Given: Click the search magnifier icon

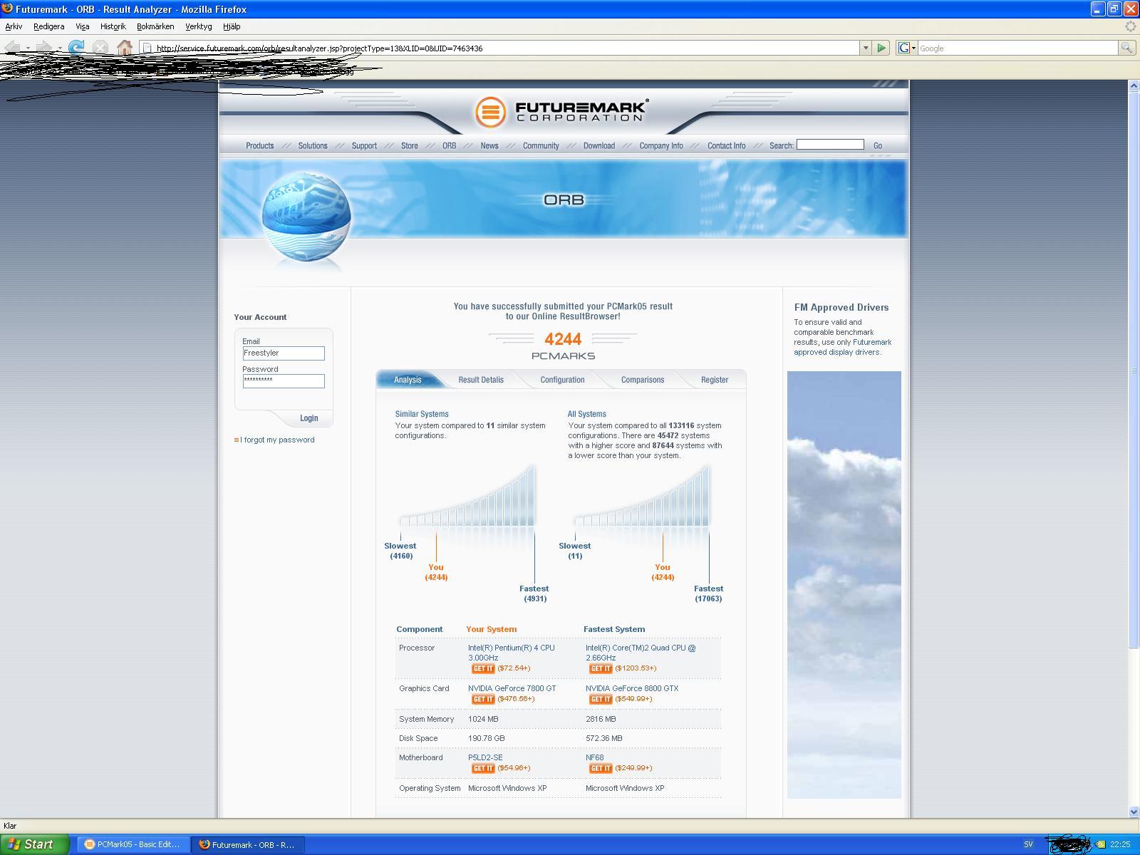Looking at the screenshot, I should coord(1126,48).
